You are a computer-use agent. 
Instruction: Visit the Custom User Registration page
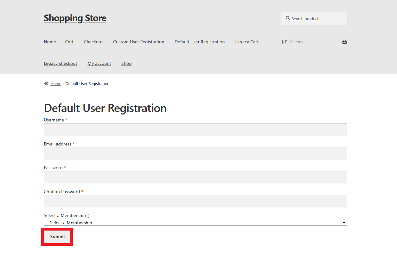pos(138,42)
